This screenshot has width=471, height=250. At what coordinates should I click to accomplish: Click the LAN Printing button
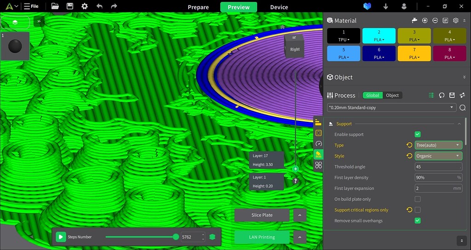click(262, 237)
